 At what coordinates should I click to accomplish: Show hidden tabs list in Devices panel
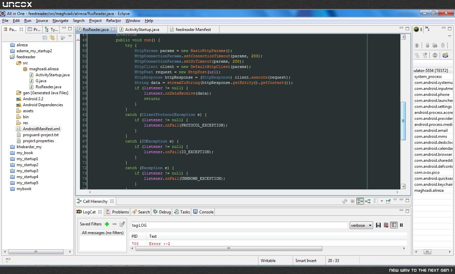428,29
